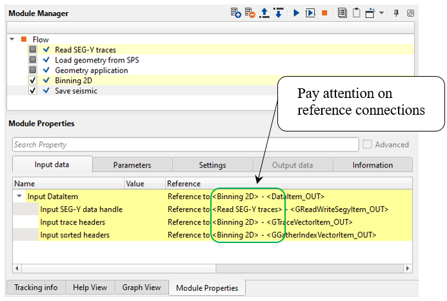Move the module down with arrow icon
The height and width of the screenshot is (301, 447).
(x=278, y=13)
